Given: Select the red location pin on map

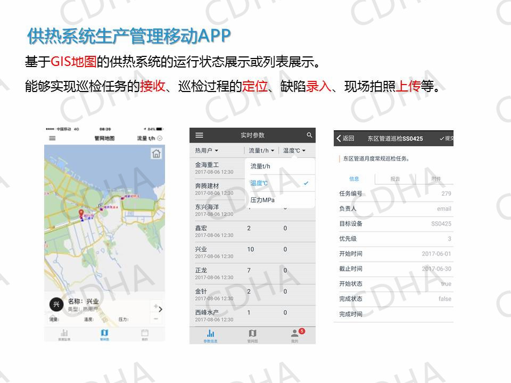Looking at the screenshot, I should click(81, 214).
